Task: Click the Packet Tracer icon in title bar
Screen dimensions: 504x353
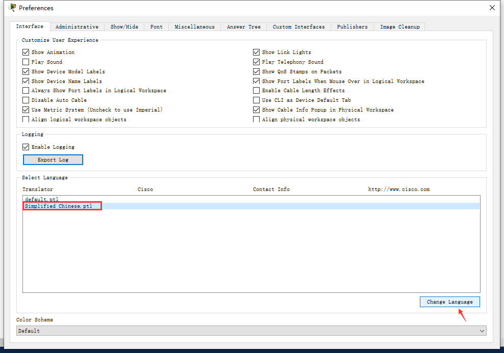Action: pos(12,8)
